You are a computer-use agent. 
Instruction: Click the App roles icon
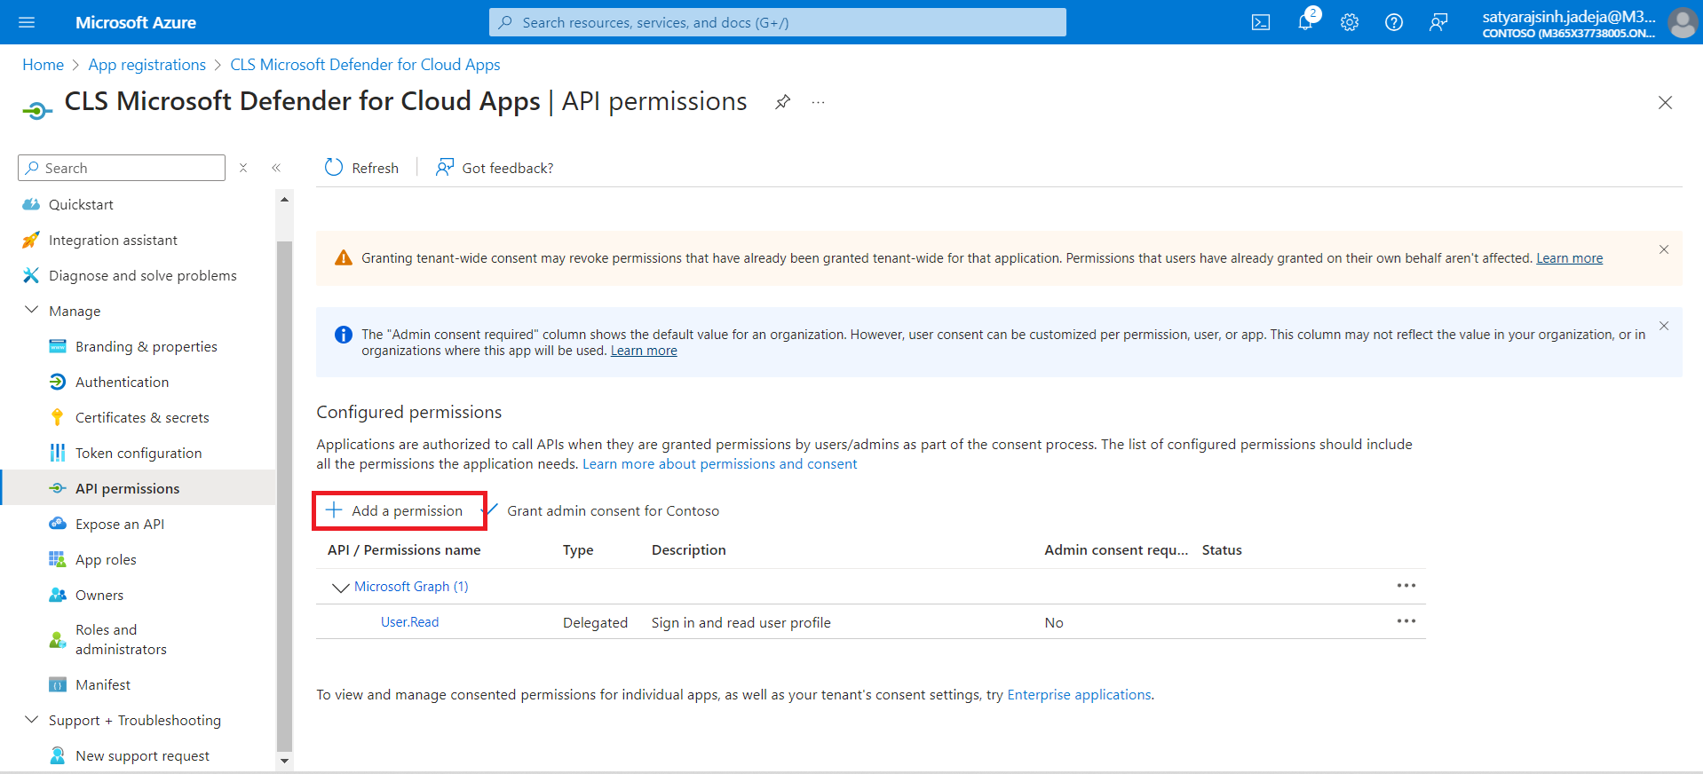coord(58,559)
